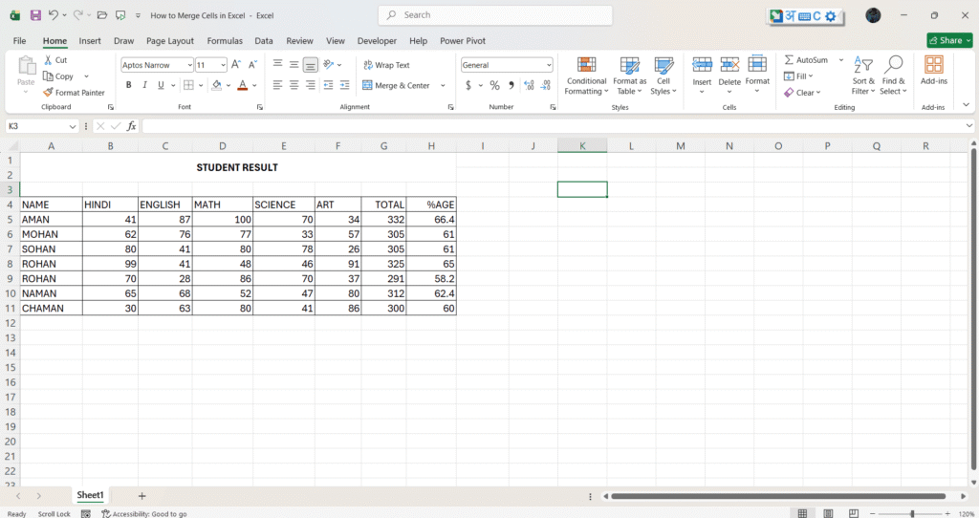This screenshot has height=518, width=979.
Task: Click the Merge & Center button
Action: click(x=397, y=85)
